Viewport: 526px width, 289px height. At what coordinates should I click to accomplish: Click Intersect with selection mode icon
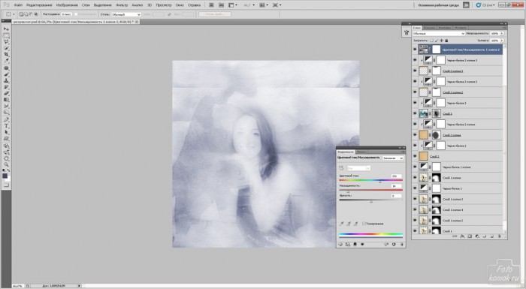pos(36,14)
